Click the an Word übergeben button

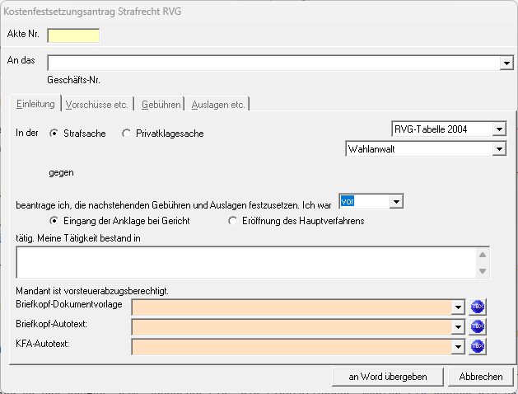[x=388, y=377]
